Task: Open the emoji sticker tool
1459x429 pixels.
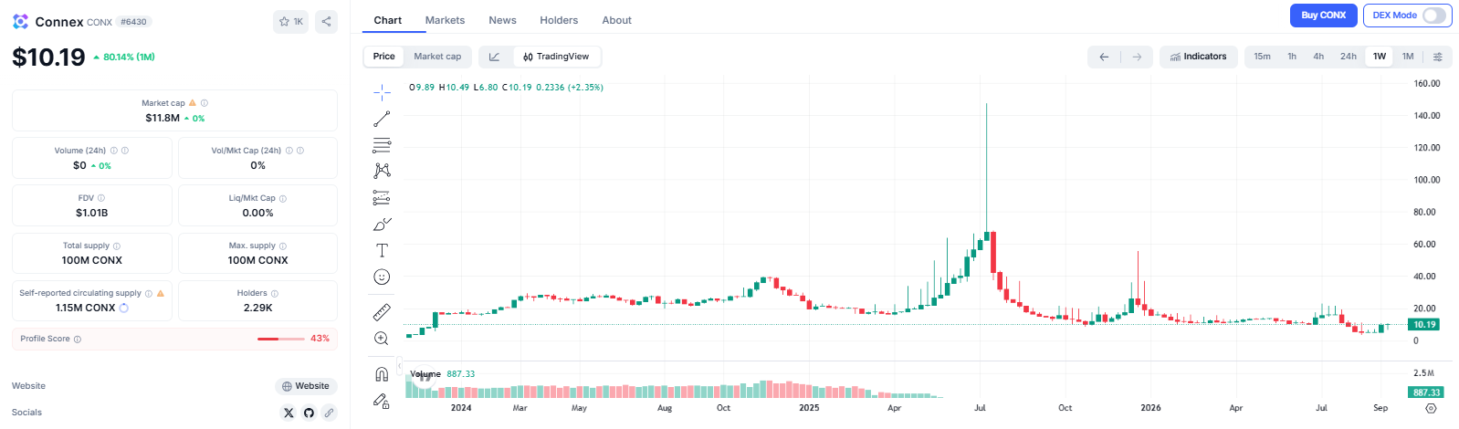Action: pyautogui.click(x=382, y=277)
